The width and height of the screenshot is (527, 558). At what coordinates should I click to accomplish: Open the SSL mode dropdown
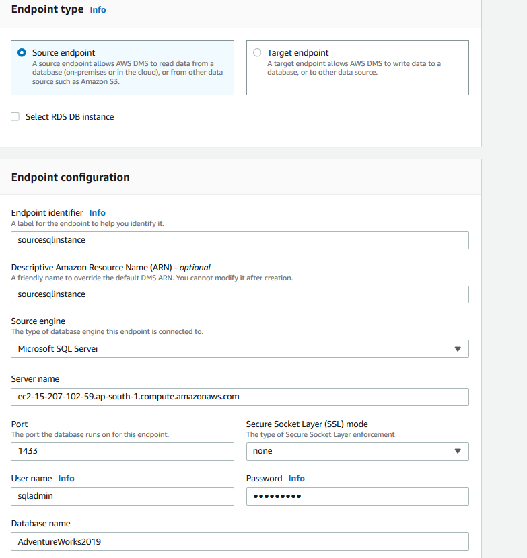pyautogui.click(x=357, y=451)
